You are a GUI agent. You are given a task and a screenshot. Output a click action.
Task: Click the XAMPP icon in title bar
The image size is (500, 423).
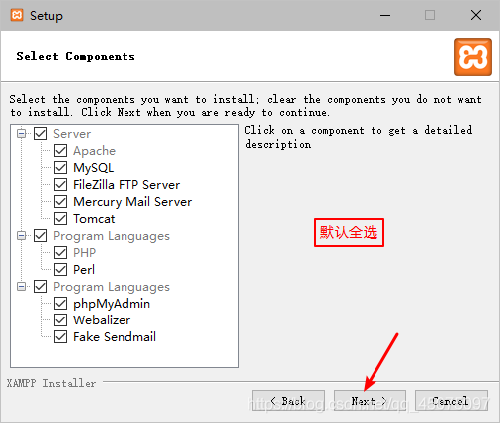(x=17, y=15)
